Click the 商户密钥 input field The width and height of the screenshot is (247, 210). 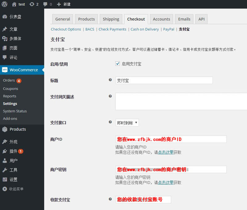click(x=171, y=169)
